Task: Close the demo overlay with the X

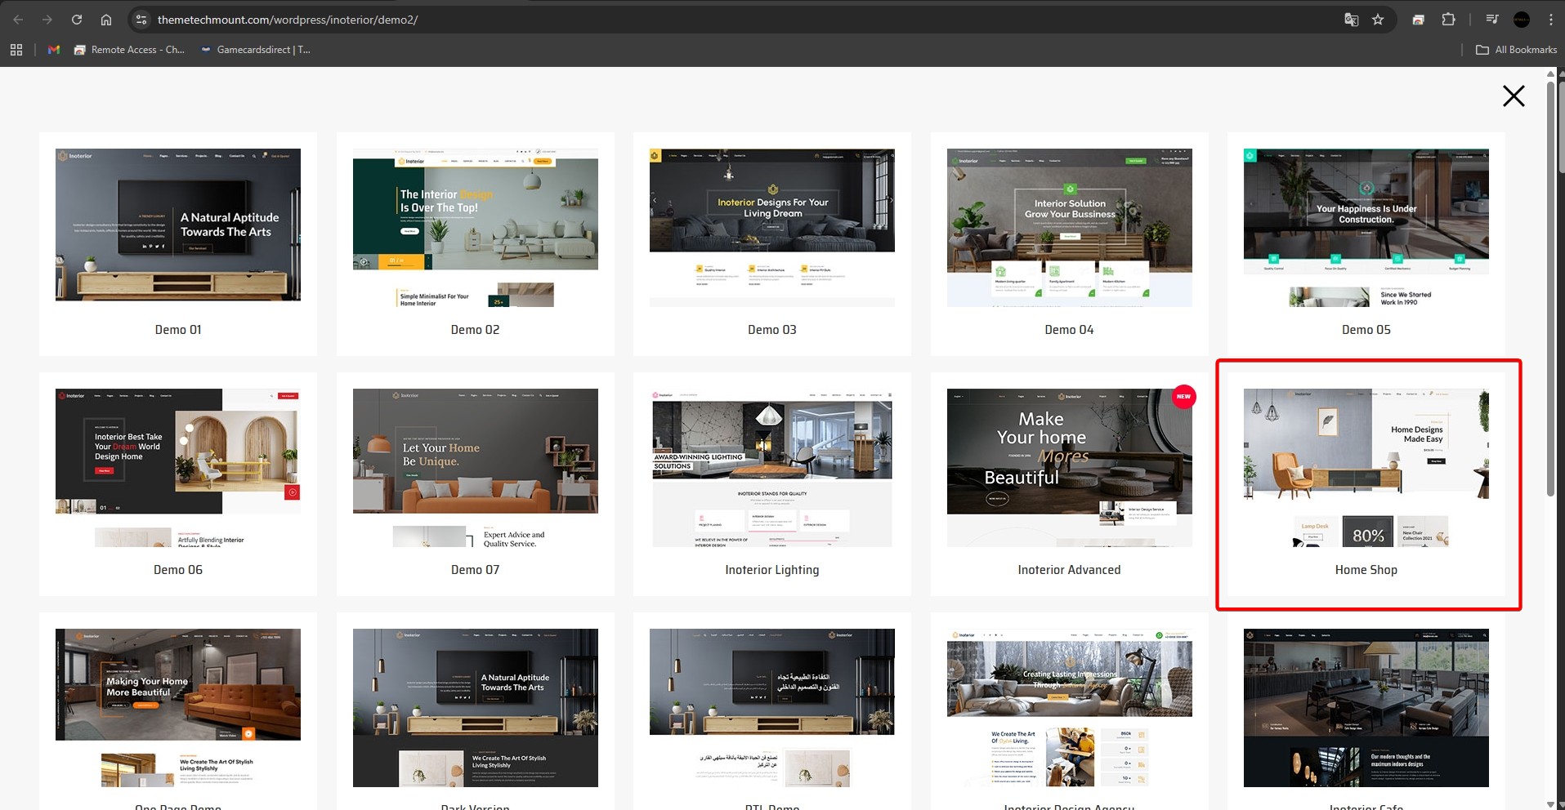Action: pyautogui.click(x=1513, y=96)
